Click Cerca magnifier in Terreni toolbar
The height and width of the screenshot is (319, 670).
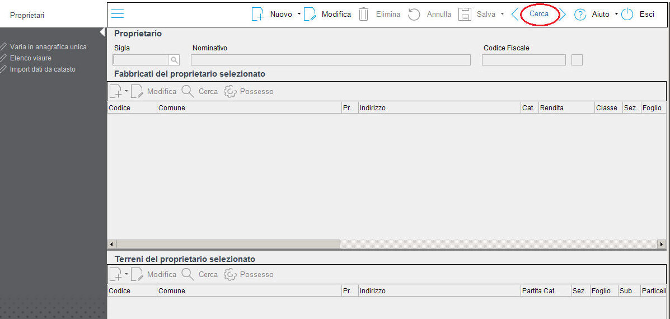pyautogui.click(x=188, y=274)
